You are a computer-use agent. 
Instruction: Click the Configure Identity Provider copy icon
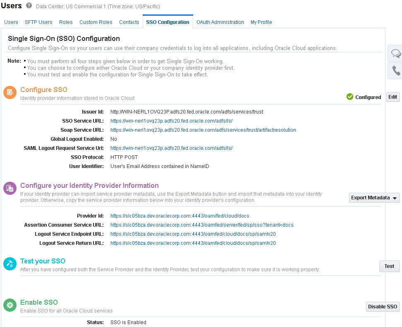pos(10,188)
